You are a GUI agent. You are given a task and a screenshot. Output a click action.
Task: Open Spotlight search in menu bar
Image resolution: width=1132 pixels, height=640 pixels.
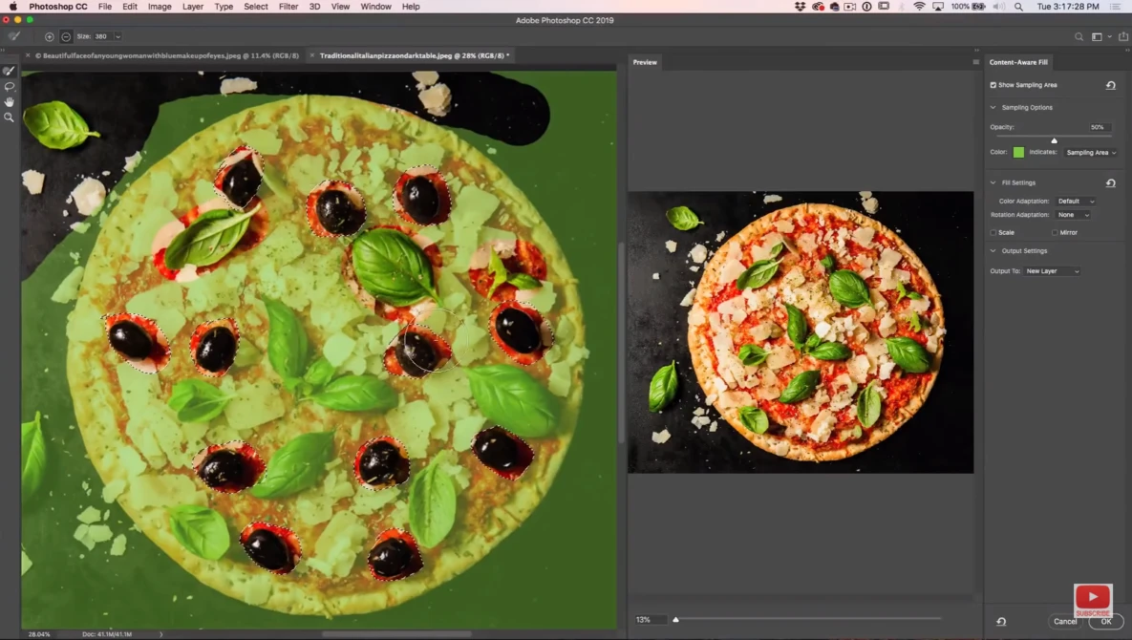[1018, 7]
